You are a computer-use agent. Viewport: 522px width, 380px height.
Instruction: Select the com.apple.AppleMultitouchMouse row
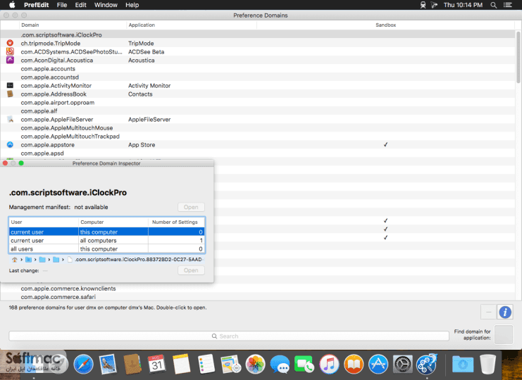point(258,127)
